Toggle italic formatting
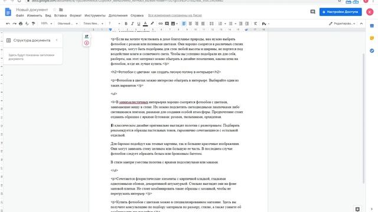 [x=132, y=24]
